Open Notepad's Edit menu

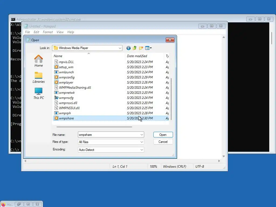[x=36, y=32]
